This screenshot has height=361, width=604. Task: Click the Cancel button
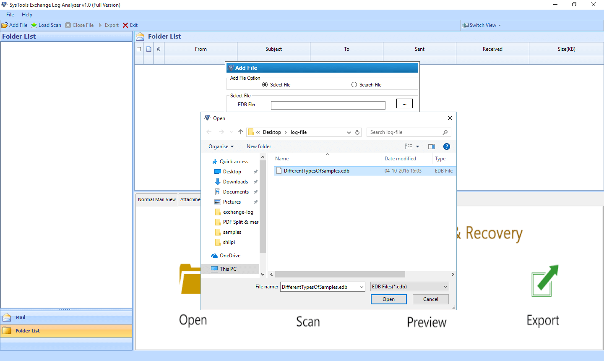(x=430, y=299)
